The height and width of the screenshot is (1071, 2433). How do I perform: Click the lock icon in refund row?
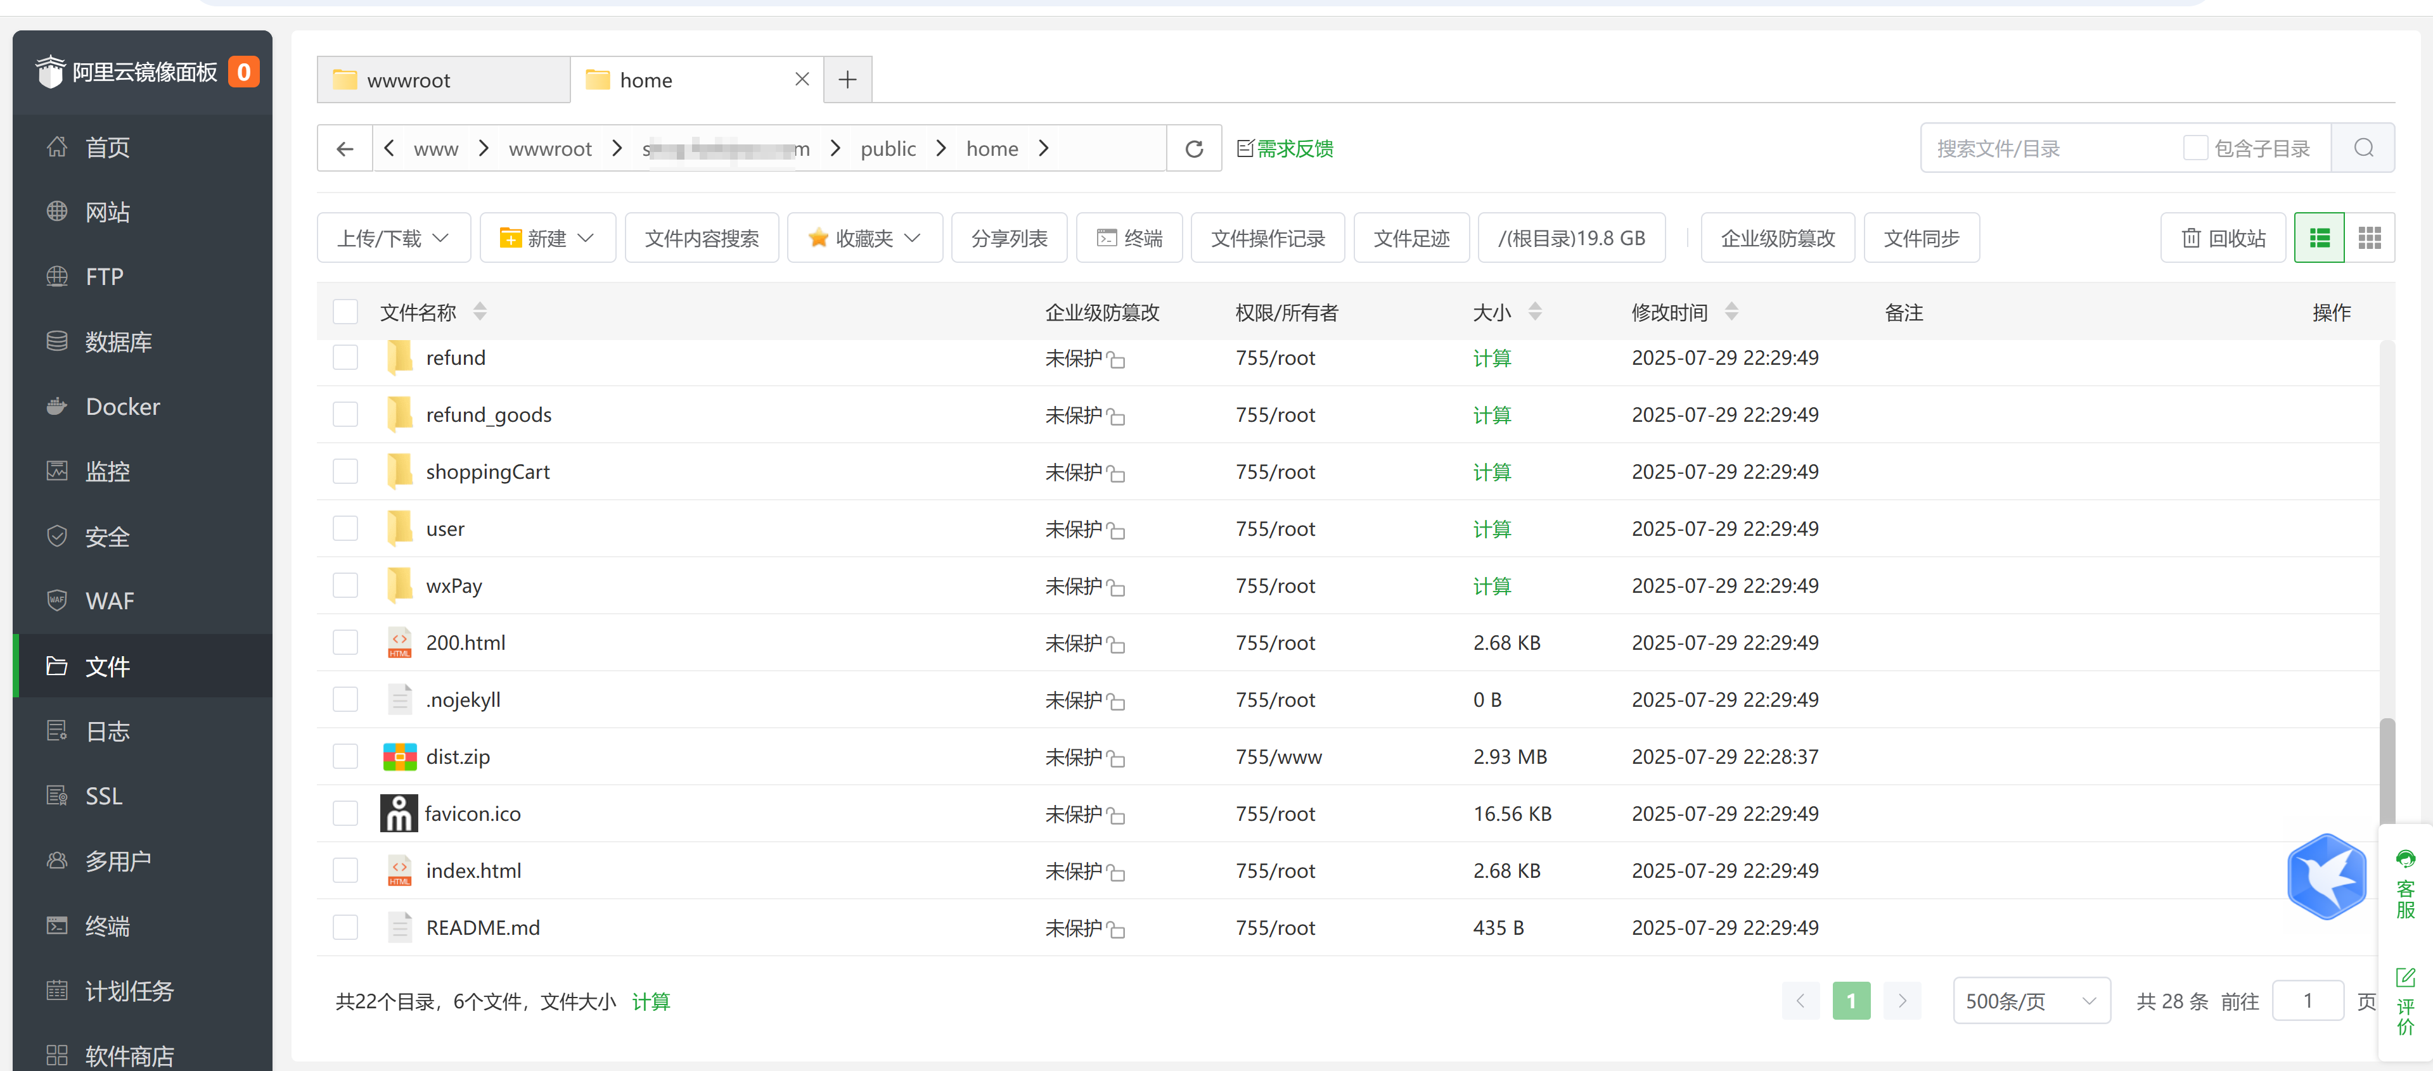tap(1115, 360)
